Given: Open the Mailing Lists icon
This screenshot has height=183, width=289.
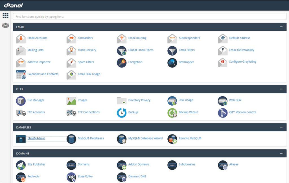Looking at the screenshot, I should coord(21,51).
